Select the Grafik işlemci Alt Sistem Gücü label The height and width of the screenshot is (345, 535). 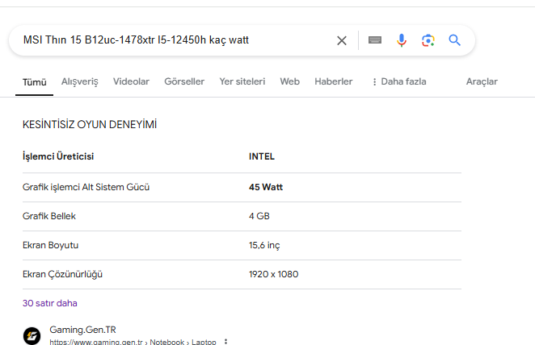[86, 187]
